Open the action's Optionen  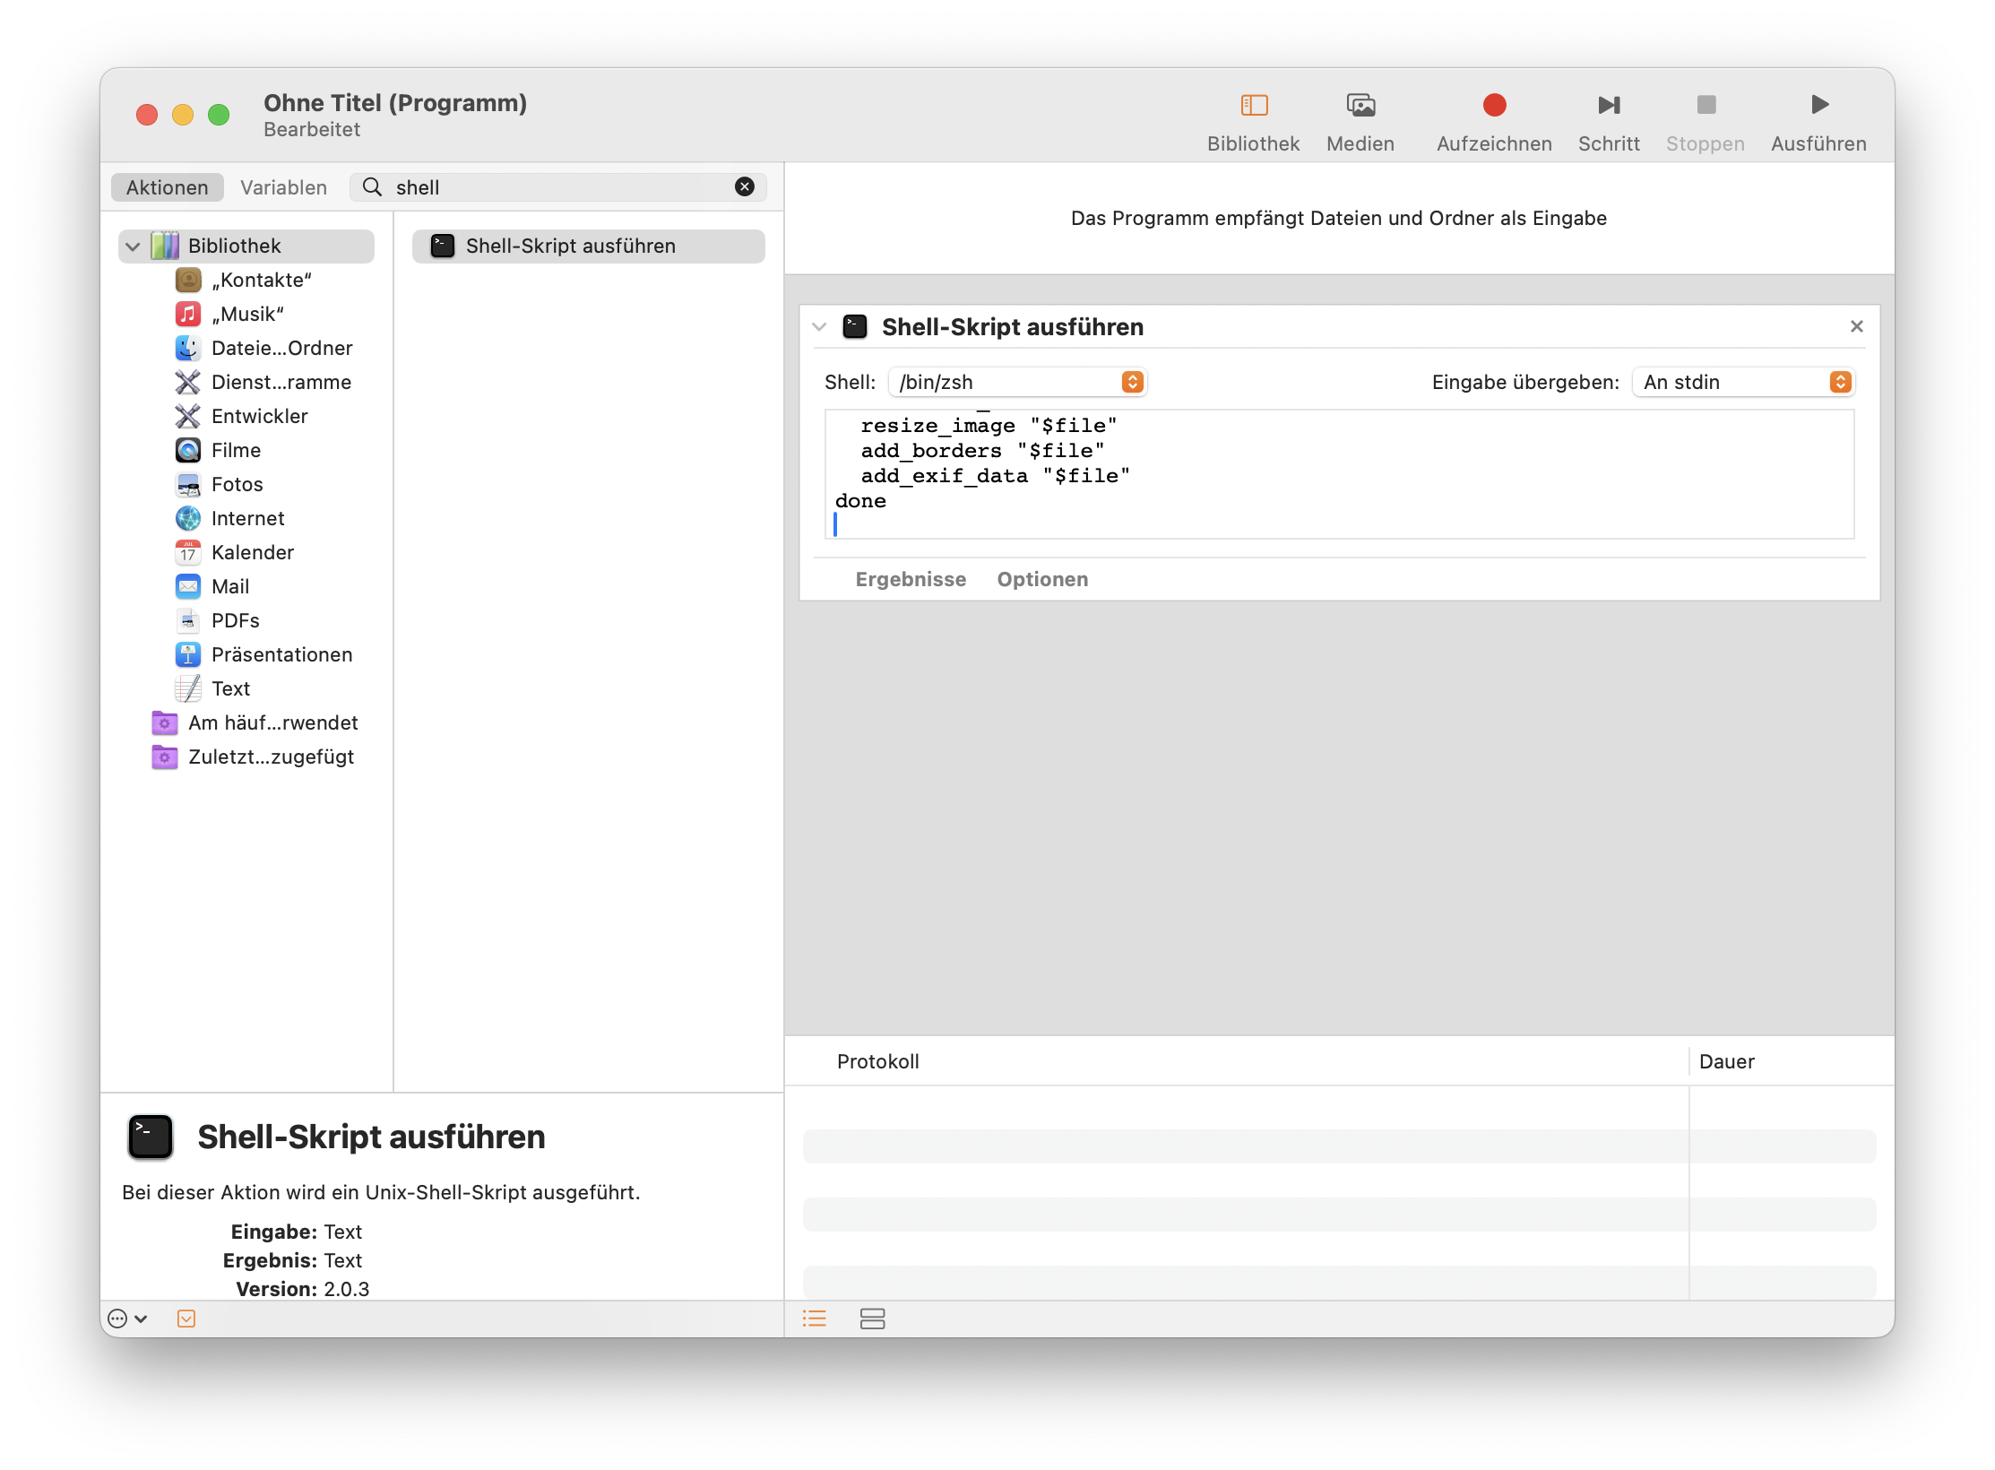tap(1041, 580)
